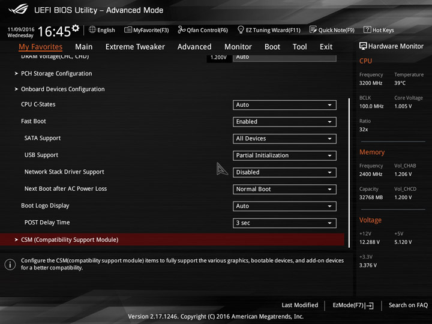Open Network Stack Driver Support dropdown
Screen dimensions: 432x324
(x=284, y=172)
